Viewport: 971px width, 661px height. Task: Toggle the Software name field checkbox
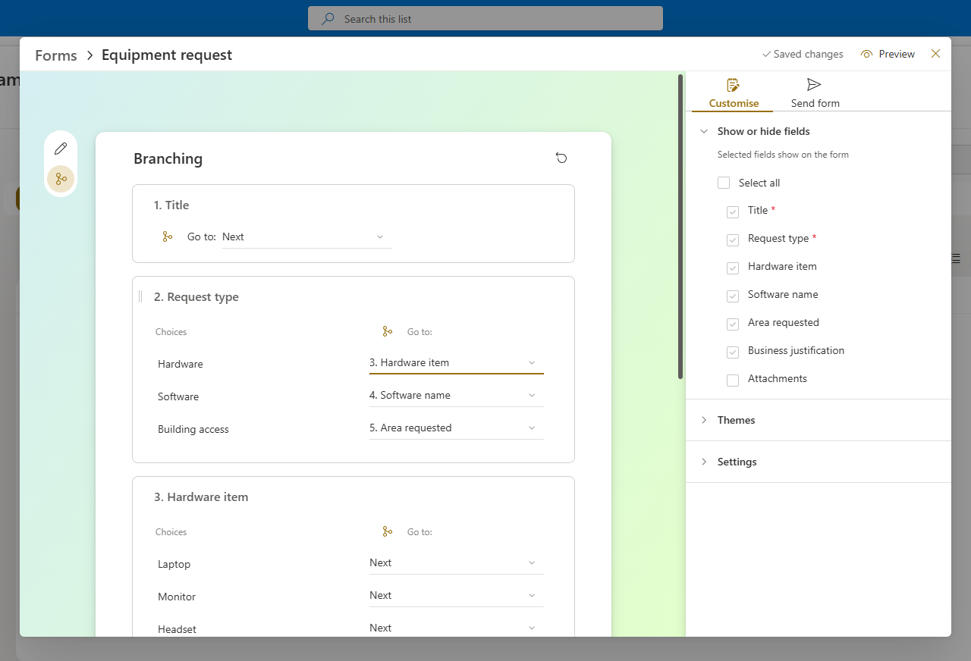(x=733, y=296)
